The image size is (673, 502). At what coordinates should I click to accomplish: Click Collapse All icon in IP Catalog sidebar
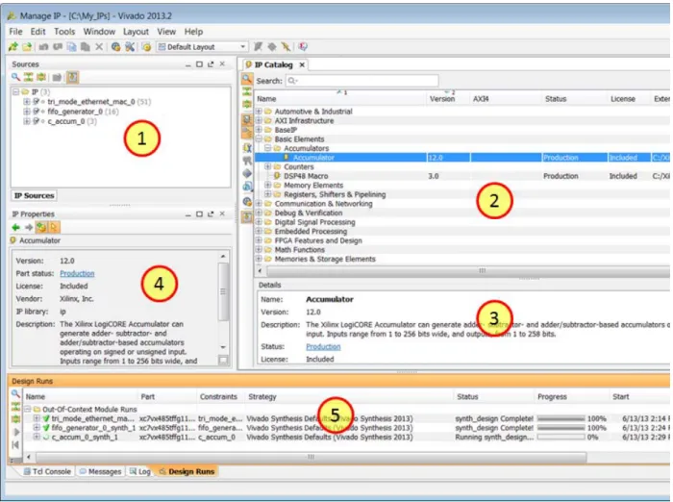click(247, 91)
